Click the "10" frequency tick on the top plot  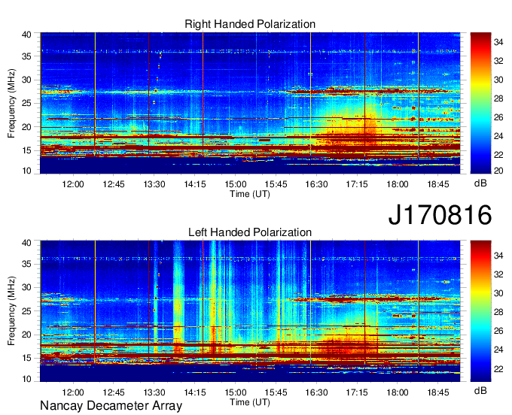26,171
